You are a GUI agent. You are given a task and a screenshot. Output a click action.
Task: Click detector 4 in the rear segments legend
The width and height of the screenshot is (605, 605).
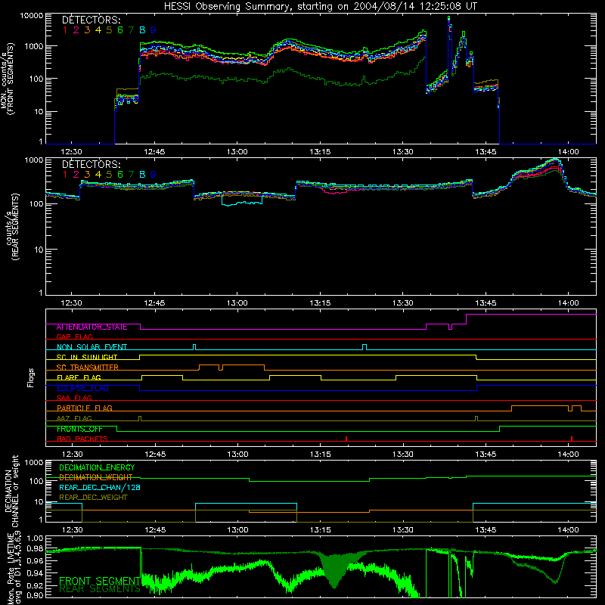(x=98, y=175)
